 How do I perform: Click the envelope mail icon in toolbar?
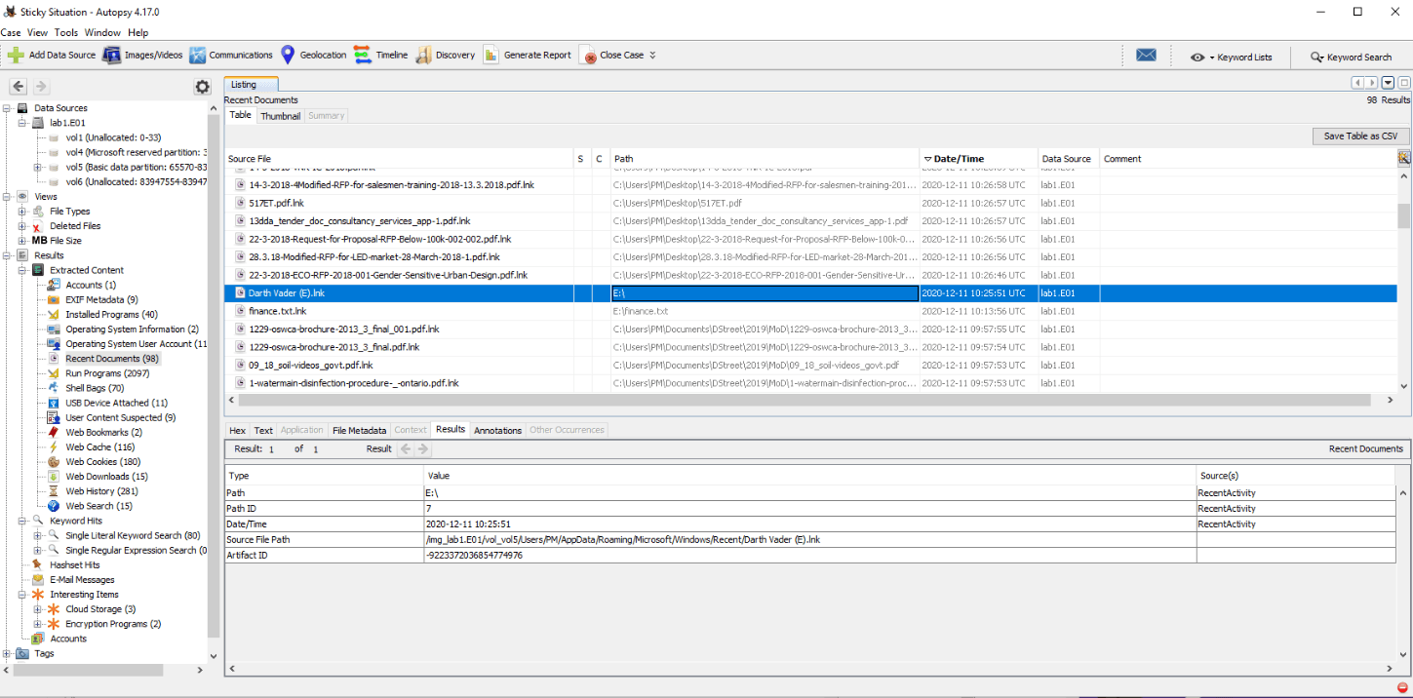pyautogui.click(x=1147, y=56)
